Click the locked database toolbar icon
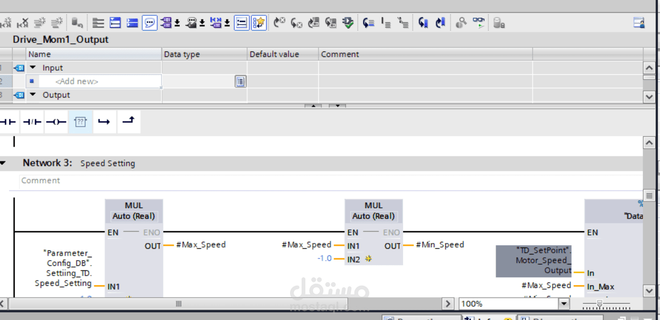660x320 pixels. (x=499, y=23)
